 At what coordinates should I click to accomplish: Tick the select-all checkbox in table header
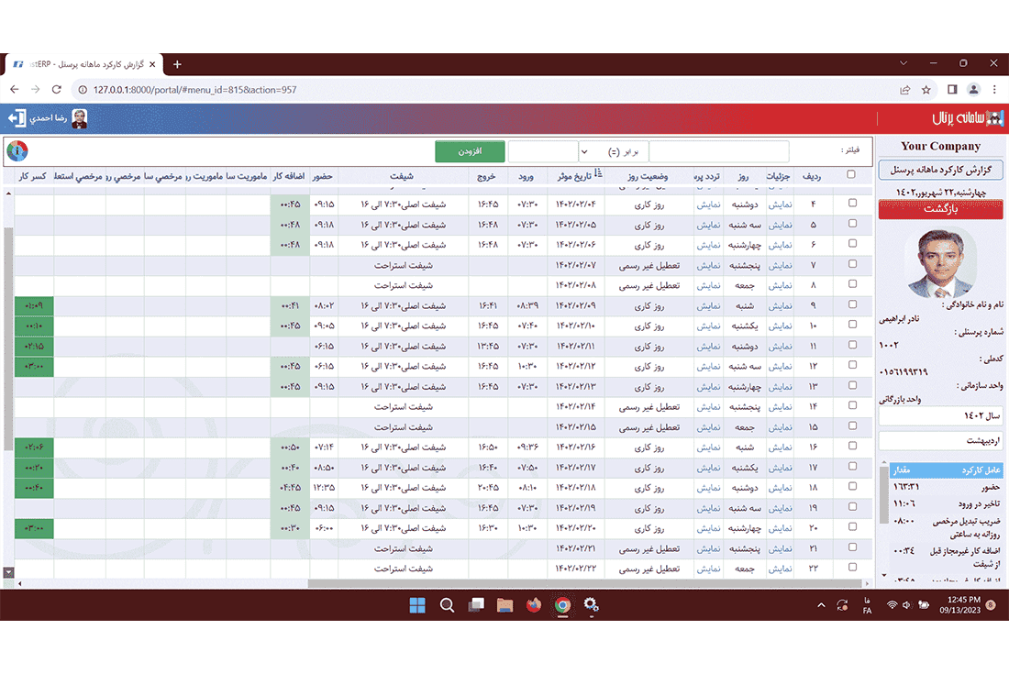tap(851, 174)
